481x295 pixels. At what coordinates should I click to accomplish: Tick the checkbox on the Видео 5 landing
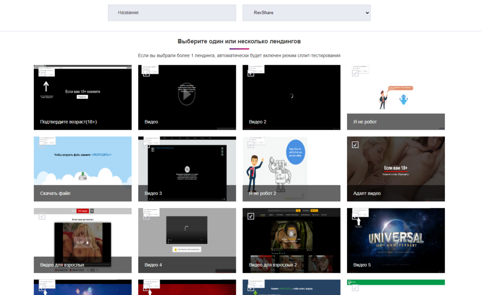click(x=355, y=217)
